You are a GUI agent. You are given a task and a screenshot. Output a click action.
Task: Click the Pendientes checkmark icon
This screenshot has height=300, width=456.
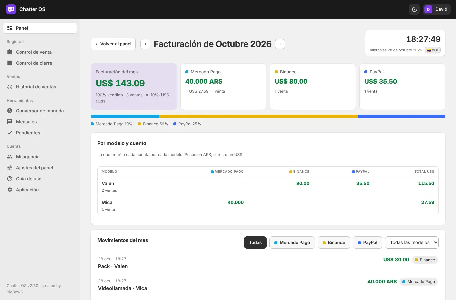pyautogui.click(x=10, y=133)
